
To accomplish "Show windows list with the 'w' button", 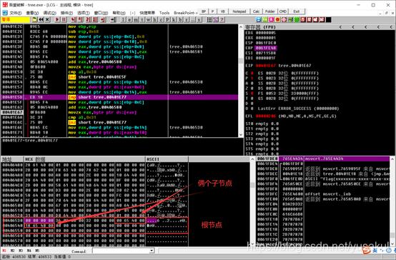I will [x=149, y=20].
